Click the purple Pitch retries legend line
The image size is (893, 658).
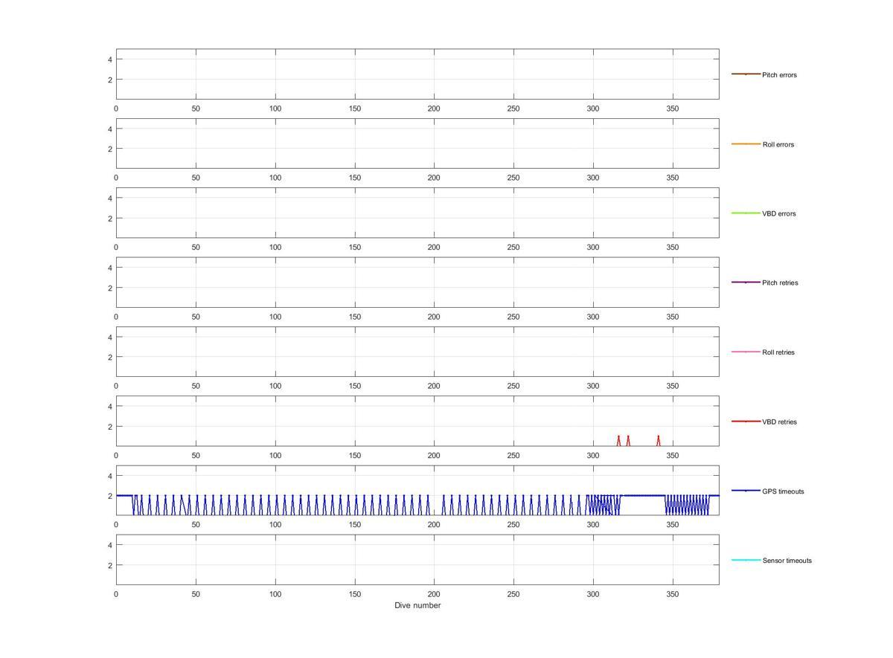pos(746,283)
